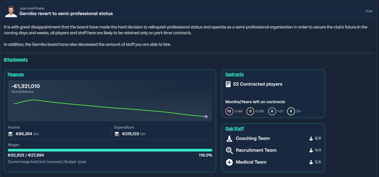379x177 pixels.
Task: Click the Gernika semi-professional status headline
Action: click(66, 14)
